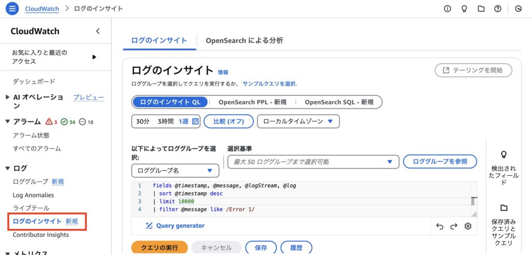
Task: Click the Query generator link
Action: point(180,225)
